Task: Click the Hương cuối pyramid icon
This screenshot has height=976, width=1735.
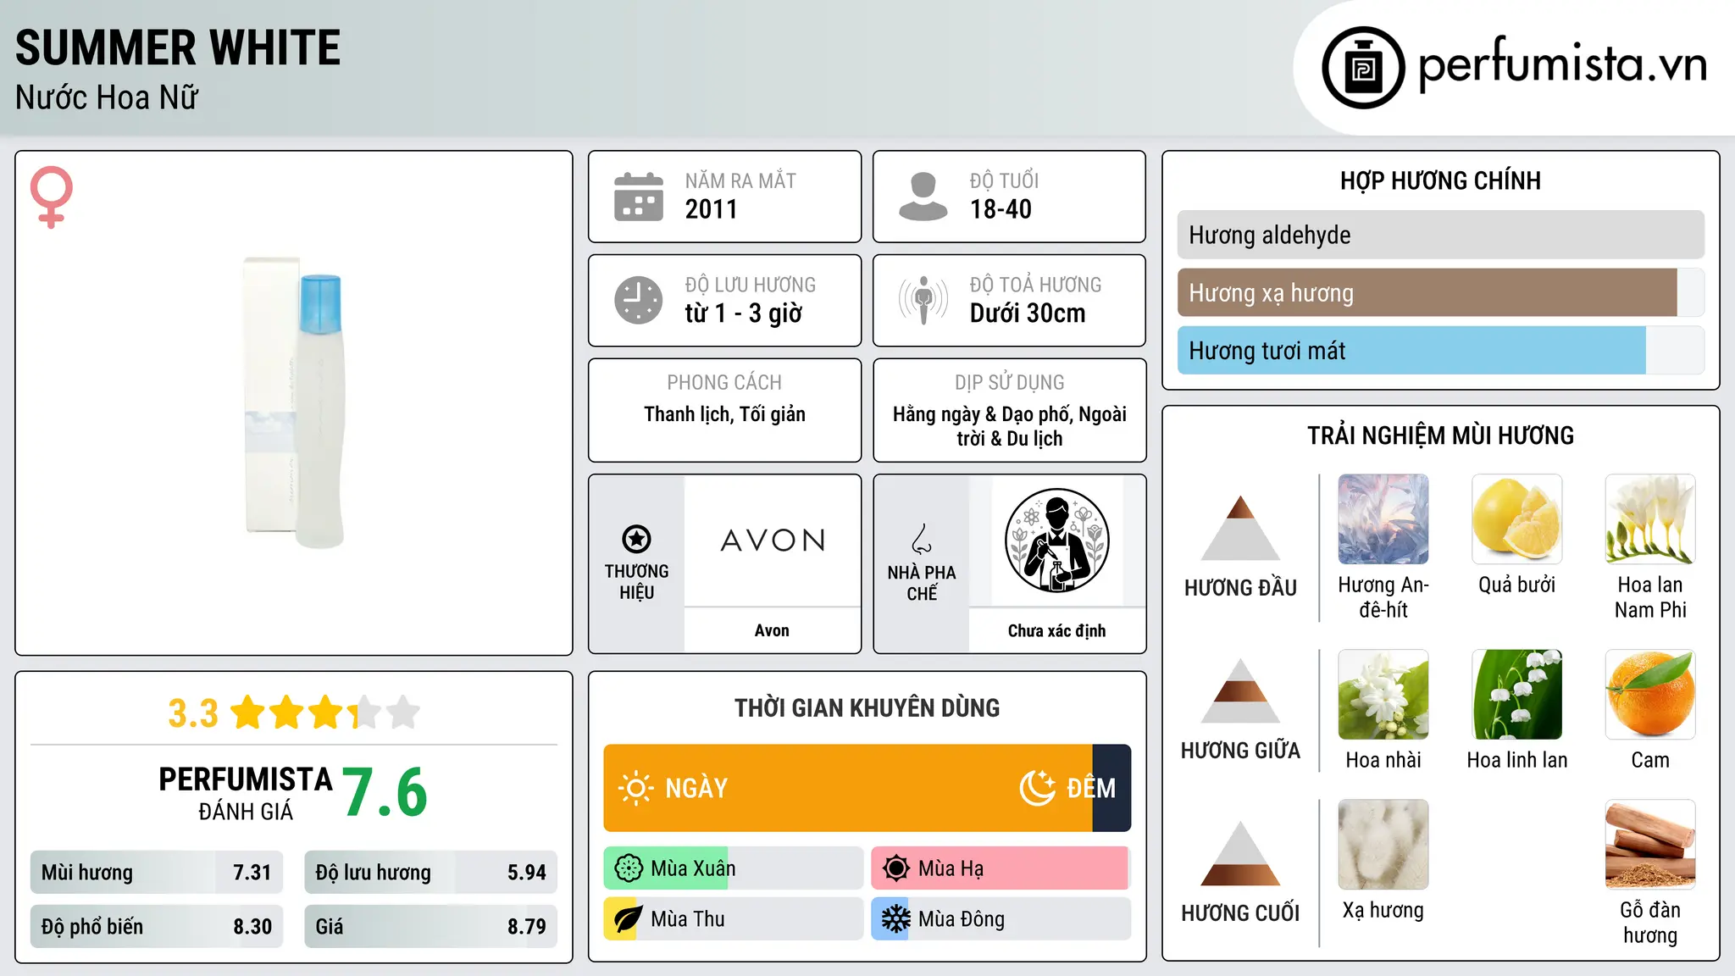Action: [x=1240, y=853]
